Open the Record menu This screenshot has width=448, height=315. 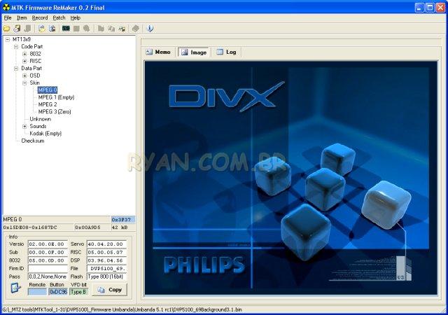click(40, 17)
